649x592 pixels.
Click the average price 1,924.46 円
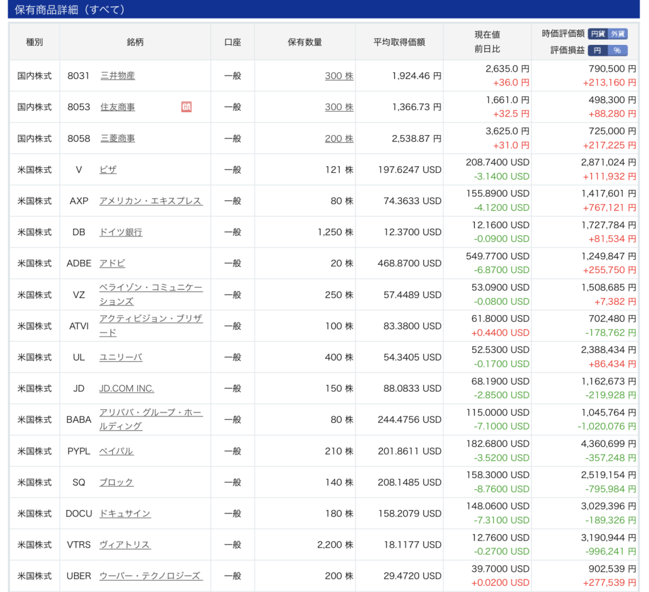pos(416,76)
